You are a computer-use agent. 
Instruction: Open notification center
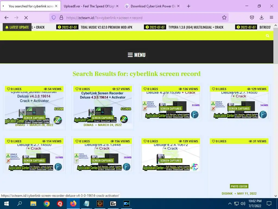pyautogui.click(x=269, y=204)
